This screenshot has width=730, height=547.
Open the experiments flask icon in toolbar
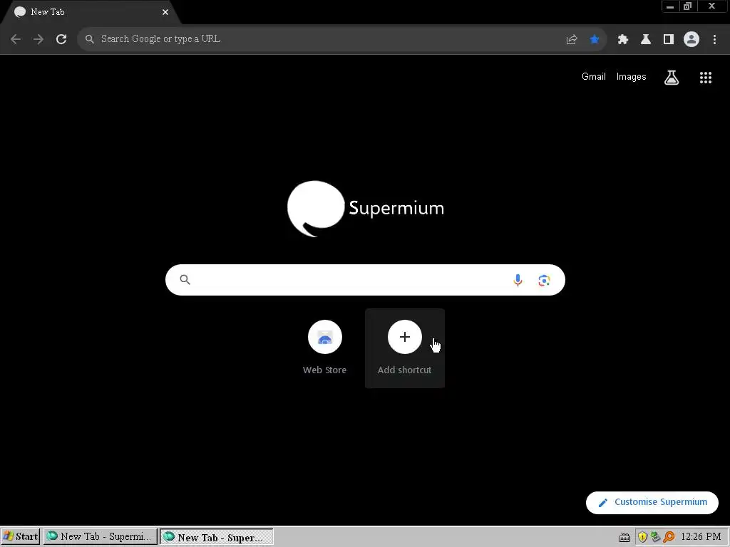click(x=645, y=40)
